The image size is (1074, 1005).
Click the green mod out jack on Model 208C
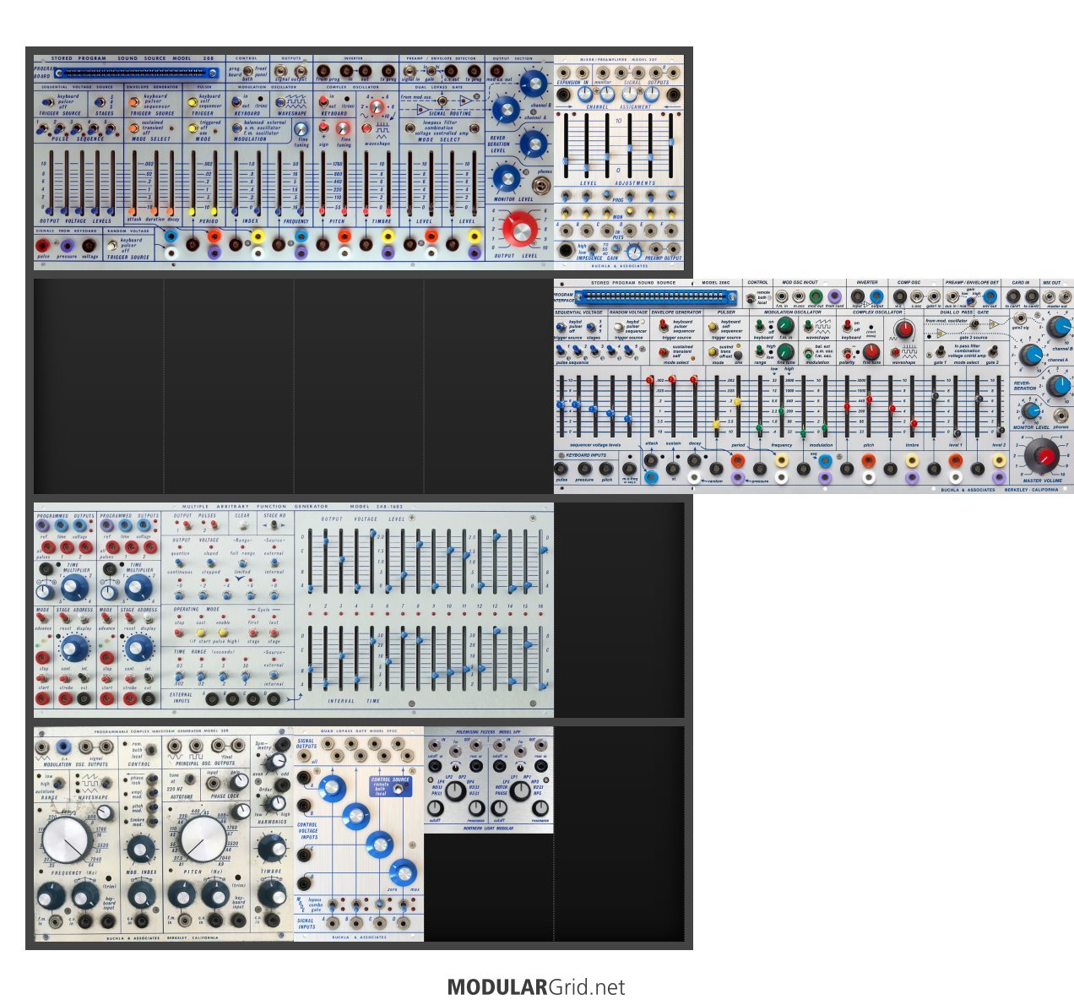(x=816, y=296)
